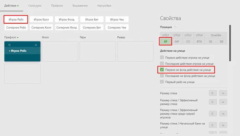Select the BTN position
The image size is (240, 136).
[199, 41]
